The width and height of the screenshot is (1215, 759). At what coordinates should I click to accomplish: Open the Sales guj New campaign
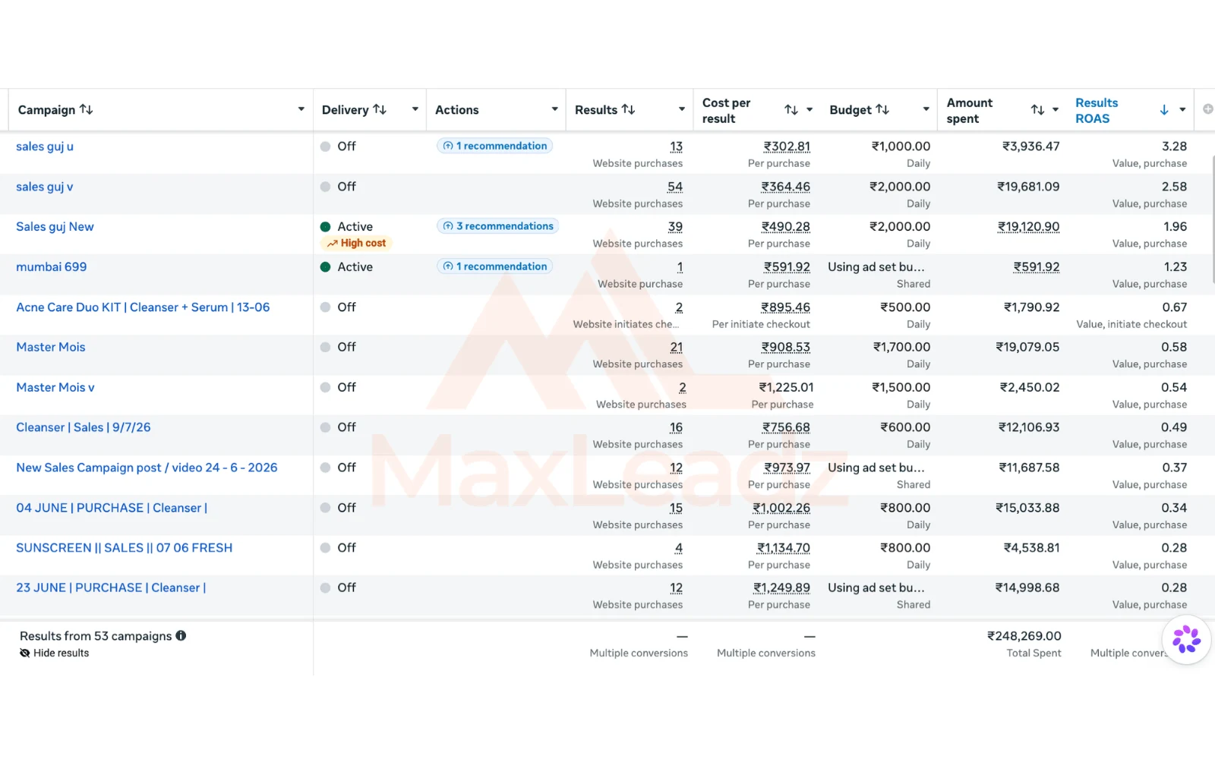[x=55, y=227]
